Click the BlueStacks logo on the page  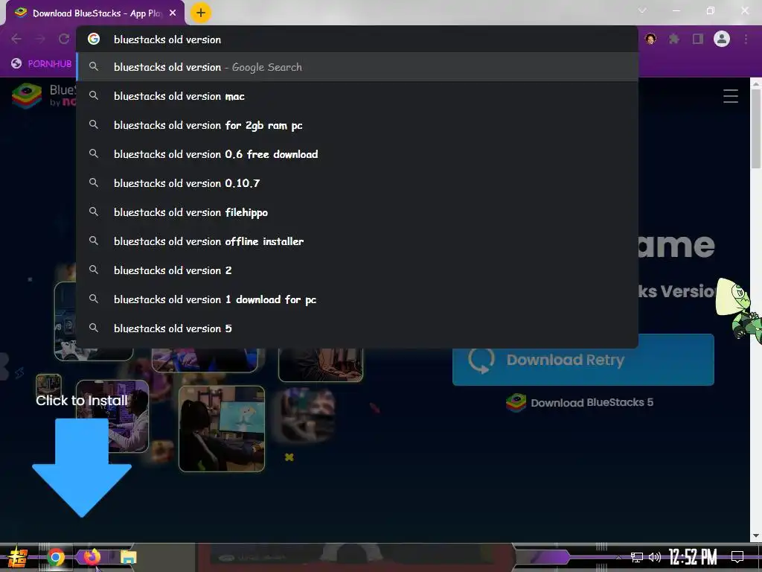click(x=28, y=95)
